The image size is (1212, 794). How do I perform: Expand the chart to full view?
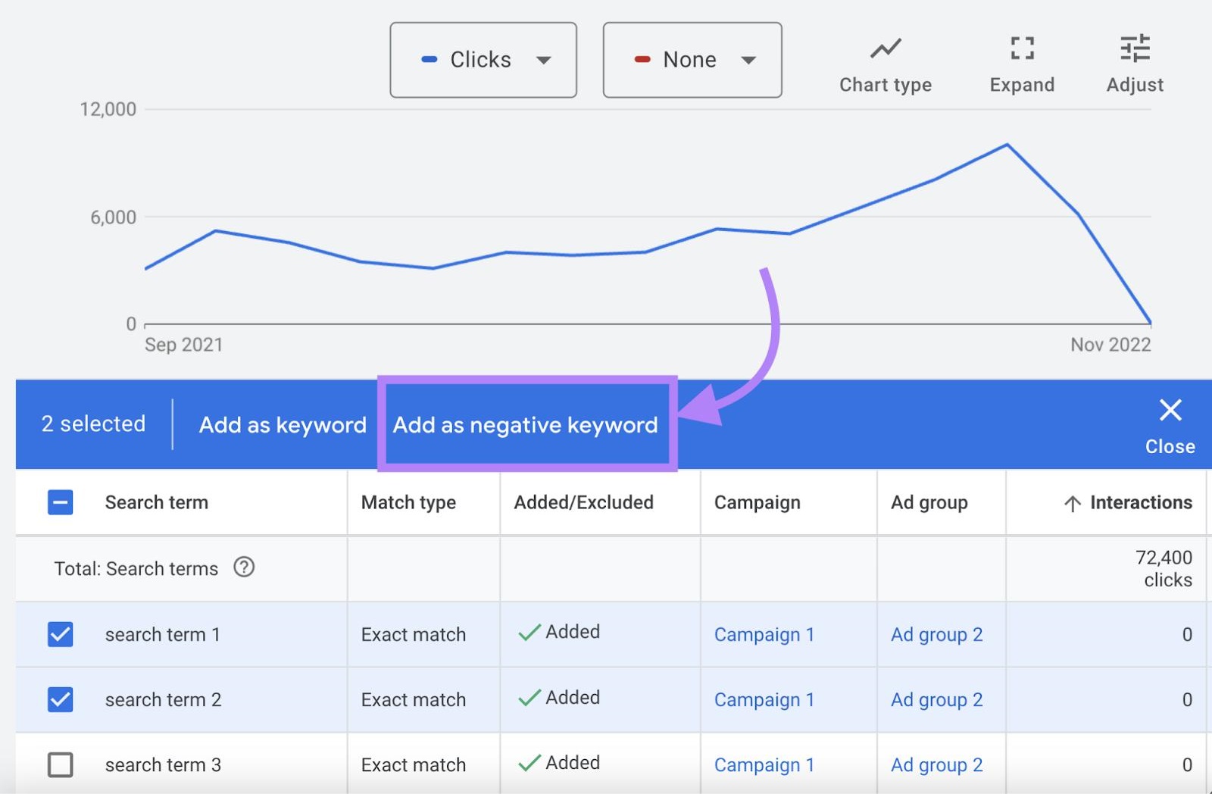pos(1022,65)
